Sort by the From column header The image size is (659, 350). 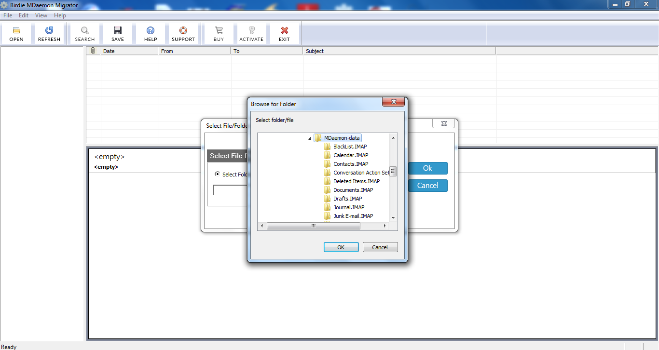click(x=195, y=51)
